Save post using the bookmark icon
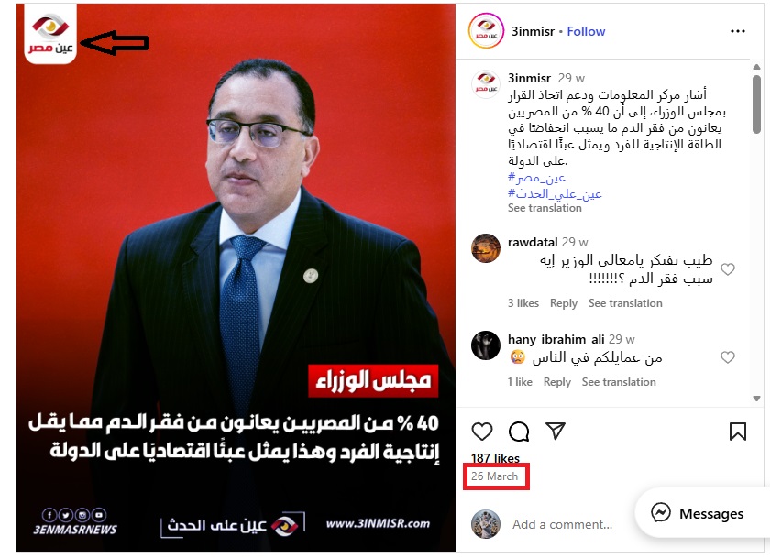 (738, 432)
